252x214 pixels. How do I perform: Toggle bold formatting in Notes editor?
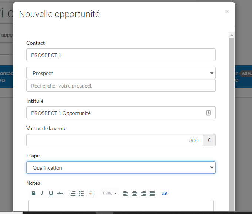[33, 193]
